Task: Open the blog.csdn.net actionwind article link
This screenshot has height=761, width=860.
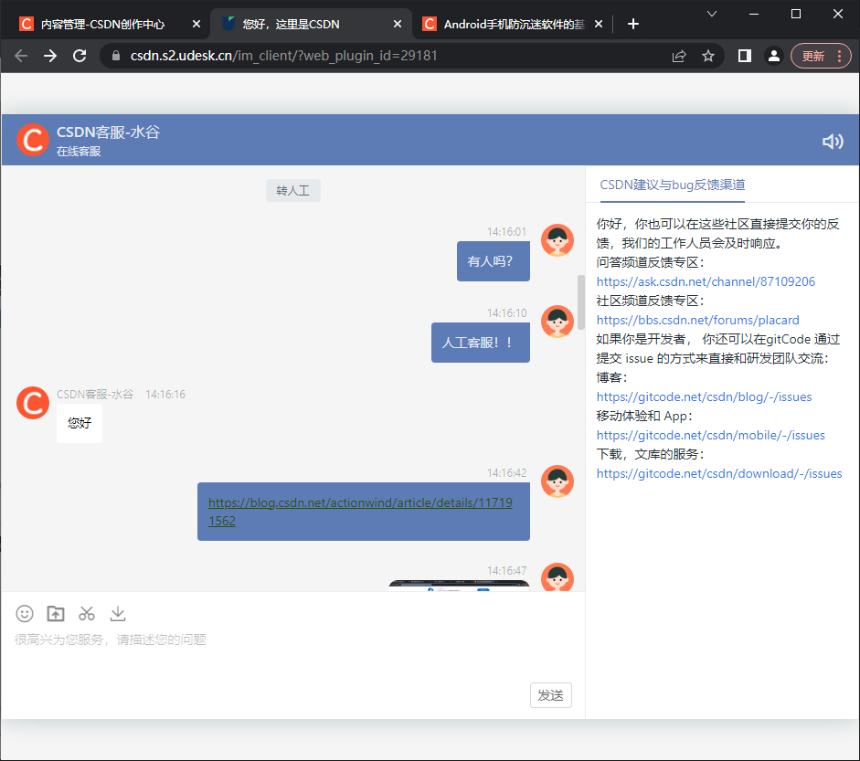Action: click(360, 512)
